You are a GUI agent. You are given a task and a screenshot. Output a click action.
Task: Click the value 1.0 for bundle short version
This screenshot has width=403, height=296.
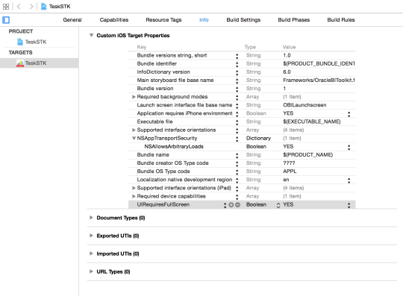tap(287, 55)
